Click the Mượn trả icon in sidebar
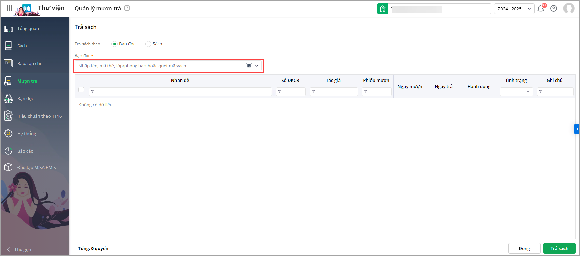580x256 pixels. (8, 81)
